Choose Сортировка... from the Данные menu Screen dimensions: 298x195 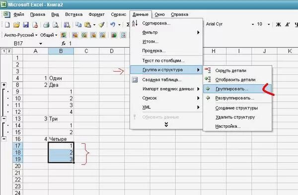[x=166, y=23]
